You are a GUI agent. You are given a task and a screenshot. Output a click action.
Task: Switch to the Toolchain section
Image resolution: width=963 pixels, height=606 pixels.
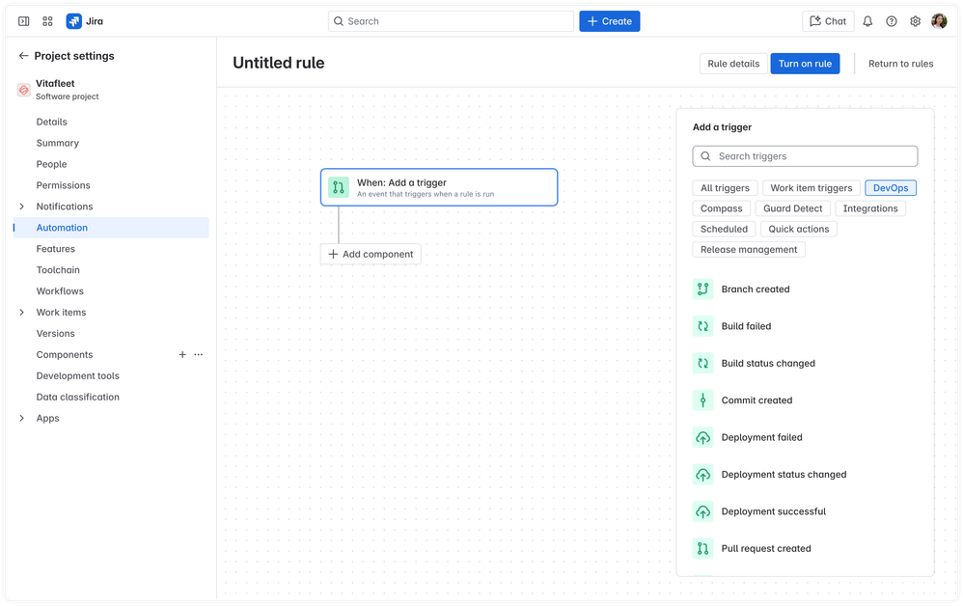coord(58,269)
